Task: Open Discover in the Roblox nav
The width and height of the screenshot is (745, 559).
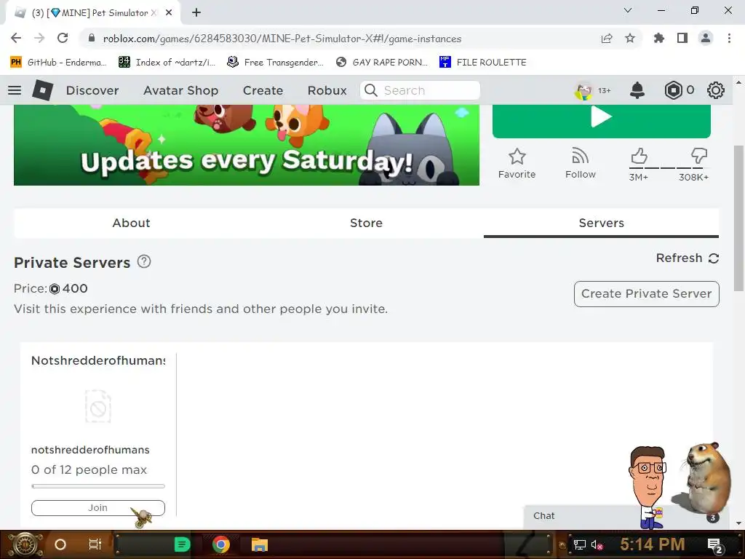Action: (x=92, y=90)
